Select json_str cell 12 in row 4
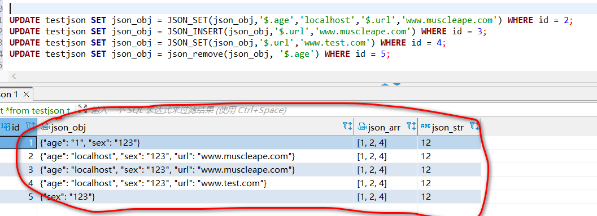 click(449, 183)
